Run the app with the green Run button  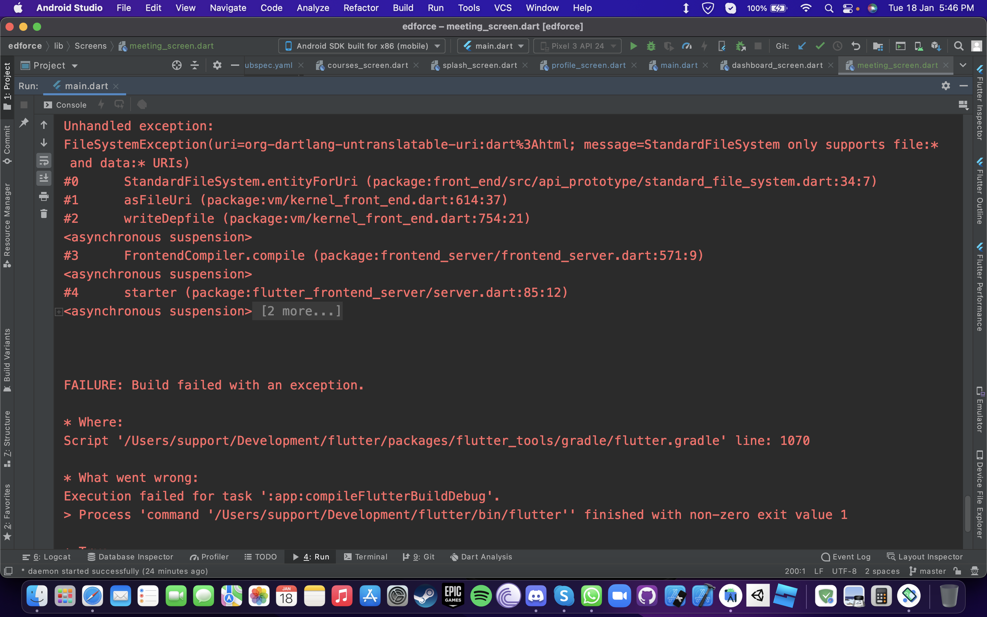point(633,46)
